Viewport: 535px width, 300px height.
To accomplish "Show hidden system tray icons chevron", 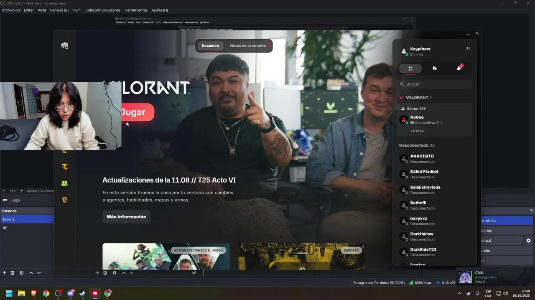I will (460, 293).
